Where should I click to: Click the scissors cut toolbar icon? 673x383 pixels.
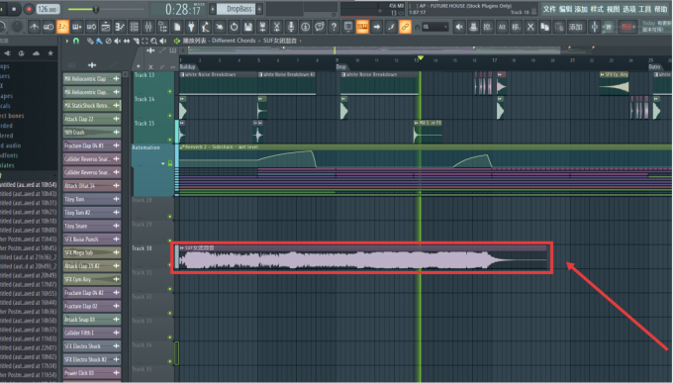pyautogui.click(x=530, y=27)
